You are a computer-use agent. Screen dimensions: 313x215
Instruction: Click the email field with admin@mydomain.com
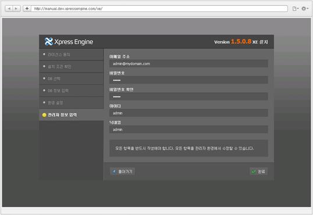coord(188,63)
